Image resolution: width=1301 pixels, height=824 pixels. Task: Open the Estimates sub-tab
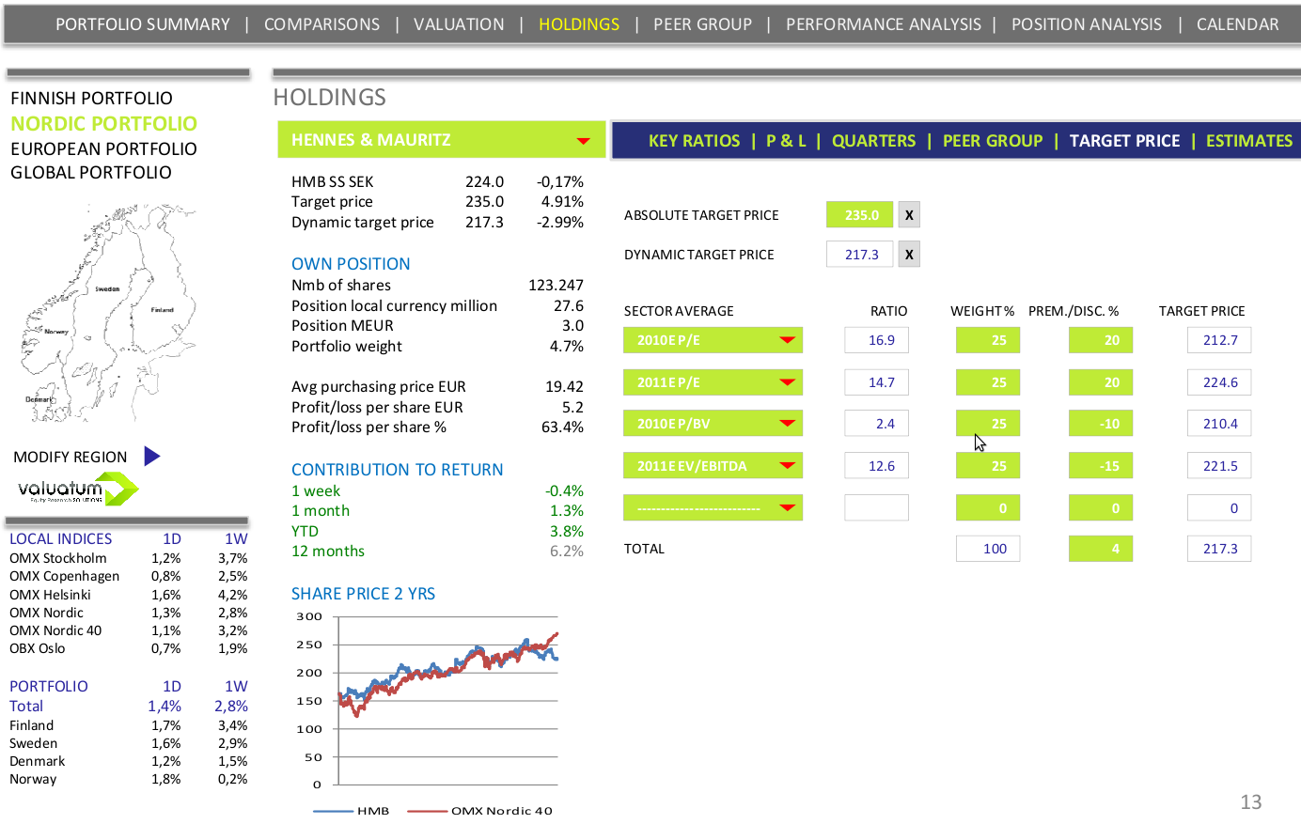(x=1249, y=141)
